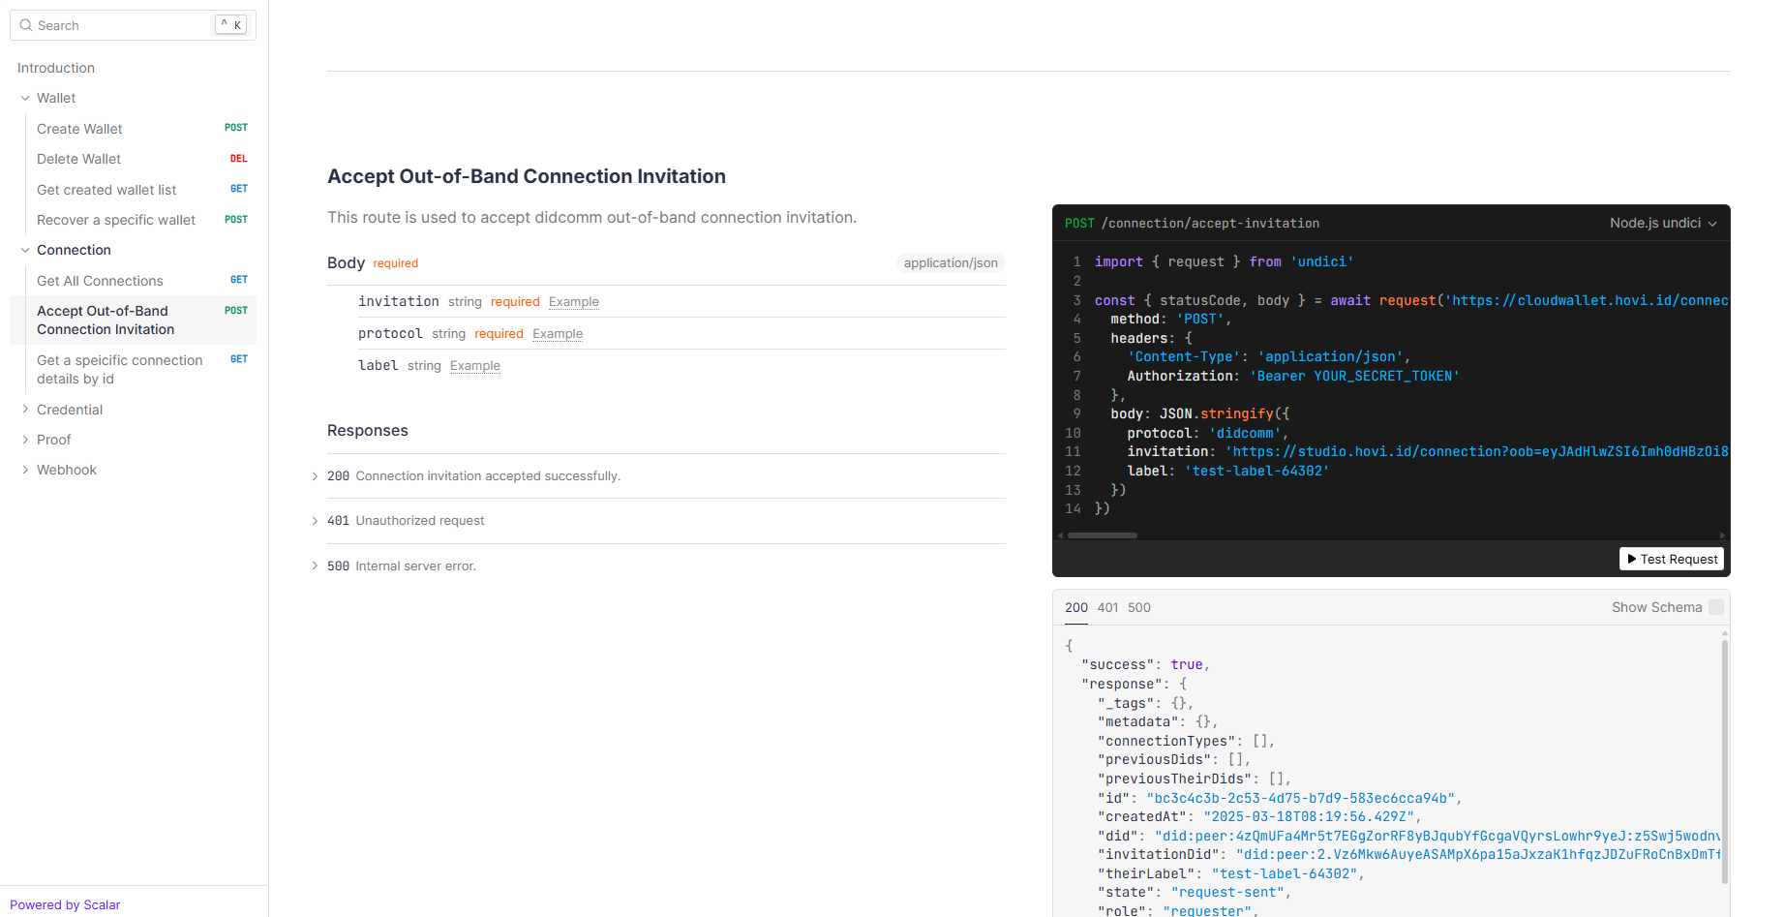Switch to the 500 response example tab

point(1139,607)
